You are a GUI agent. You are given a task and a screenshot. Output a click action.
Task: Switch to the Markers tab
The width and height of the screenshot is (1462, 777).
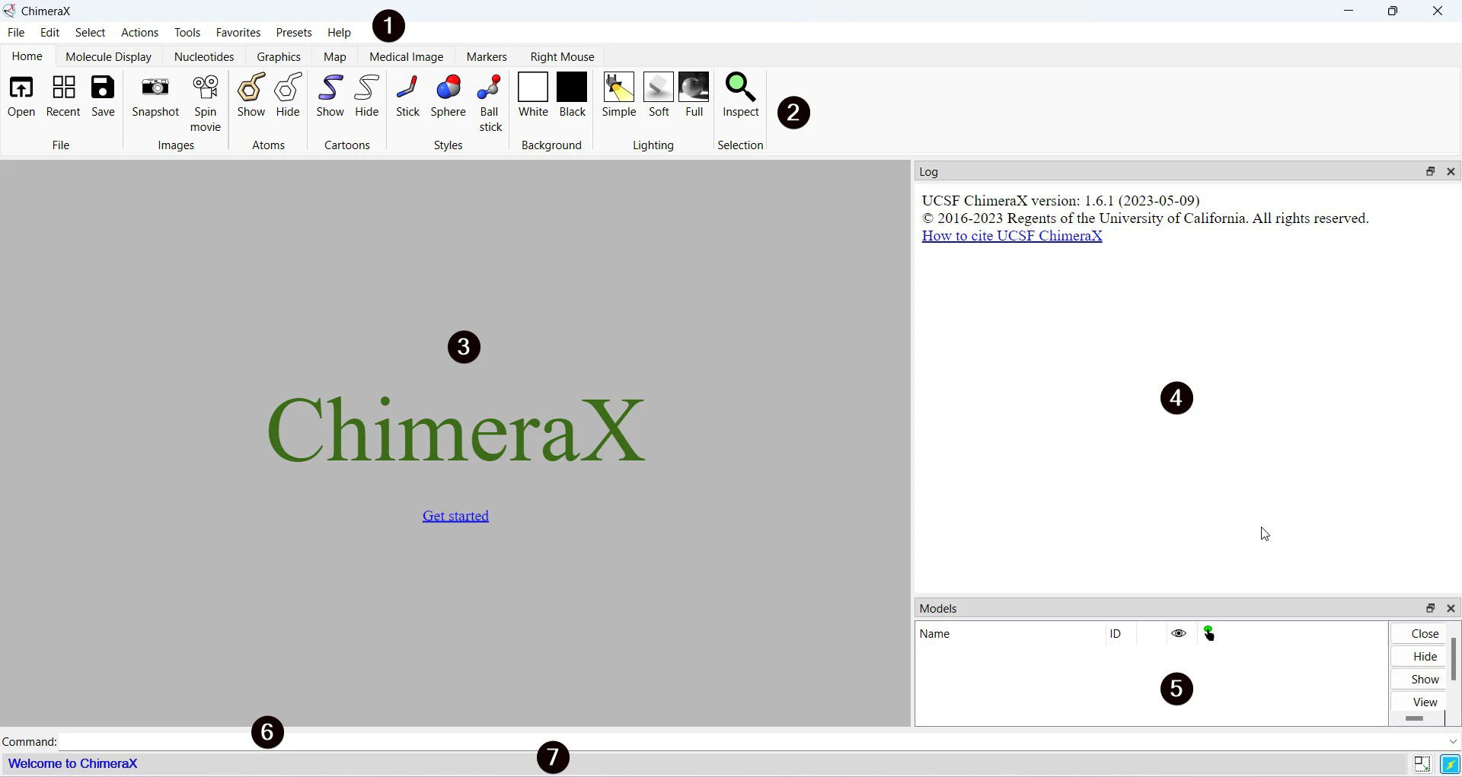487,57
